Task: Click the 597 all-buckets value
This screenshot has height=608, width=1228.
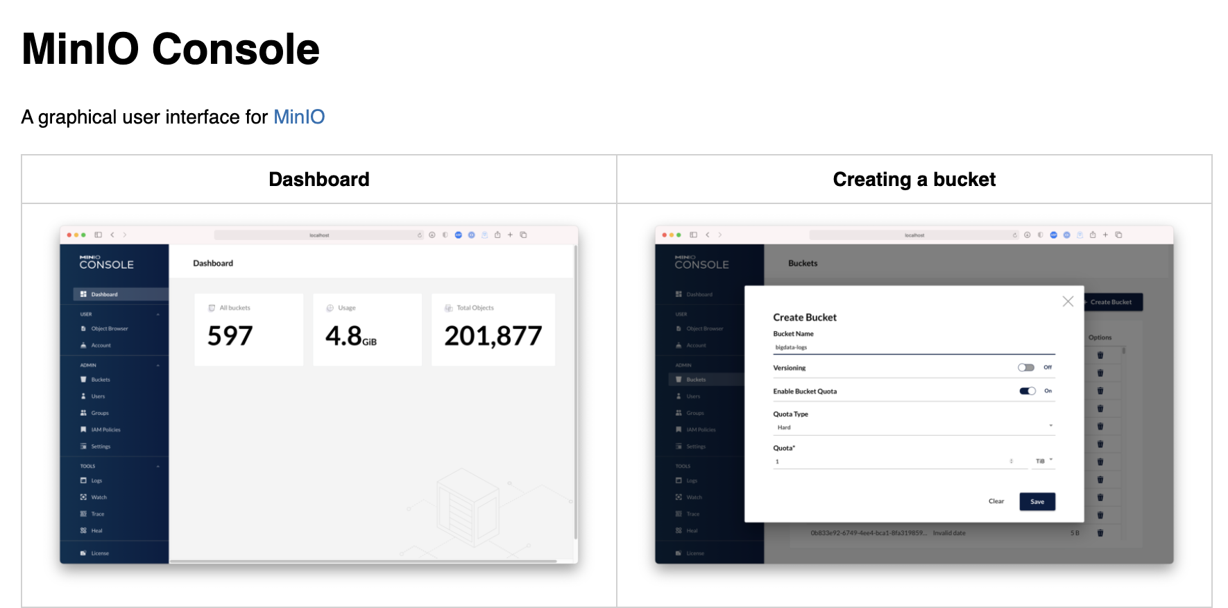Action: tap(230, 336)
